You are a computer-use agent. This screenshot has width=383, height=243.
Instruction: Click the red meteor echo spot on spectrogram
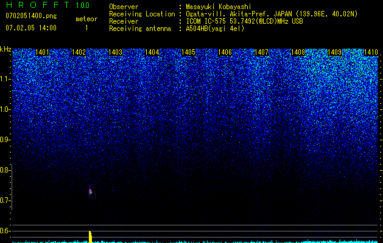tap(90, 191)
